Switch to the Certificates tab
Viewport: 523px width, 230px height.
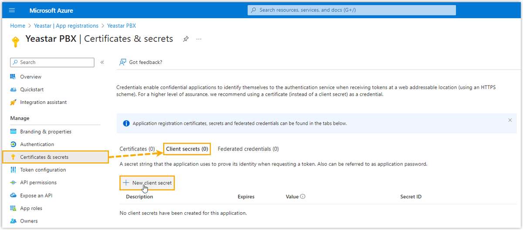point(137,149)
